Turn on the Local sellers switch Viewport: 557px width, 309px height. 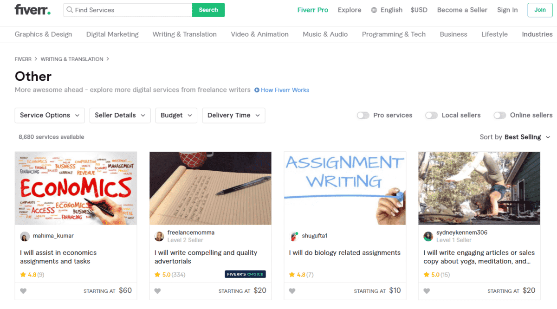pos(431,115)
